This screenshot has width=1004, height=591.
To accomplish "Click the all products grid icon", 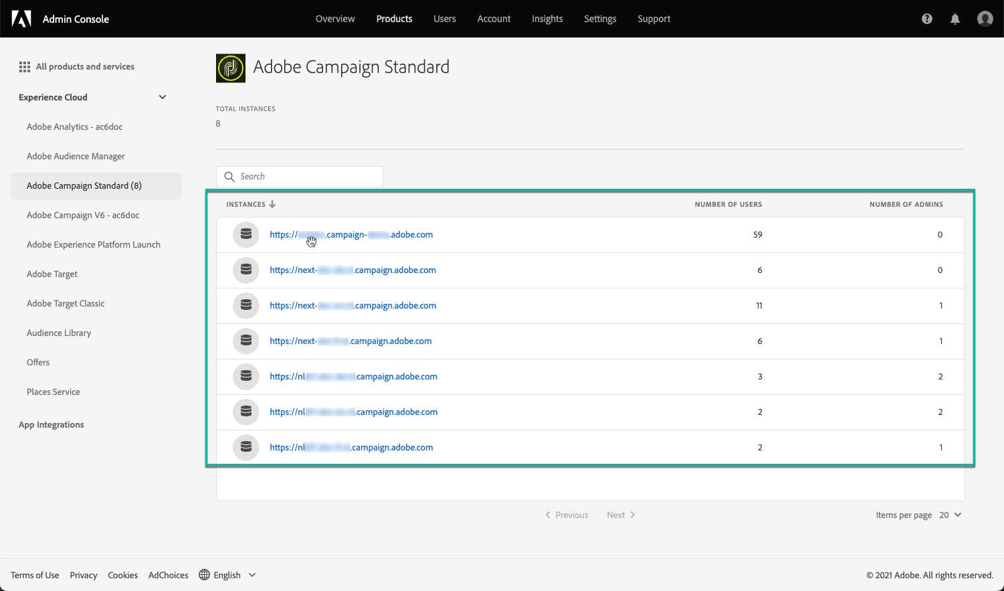I will point(25,67).
